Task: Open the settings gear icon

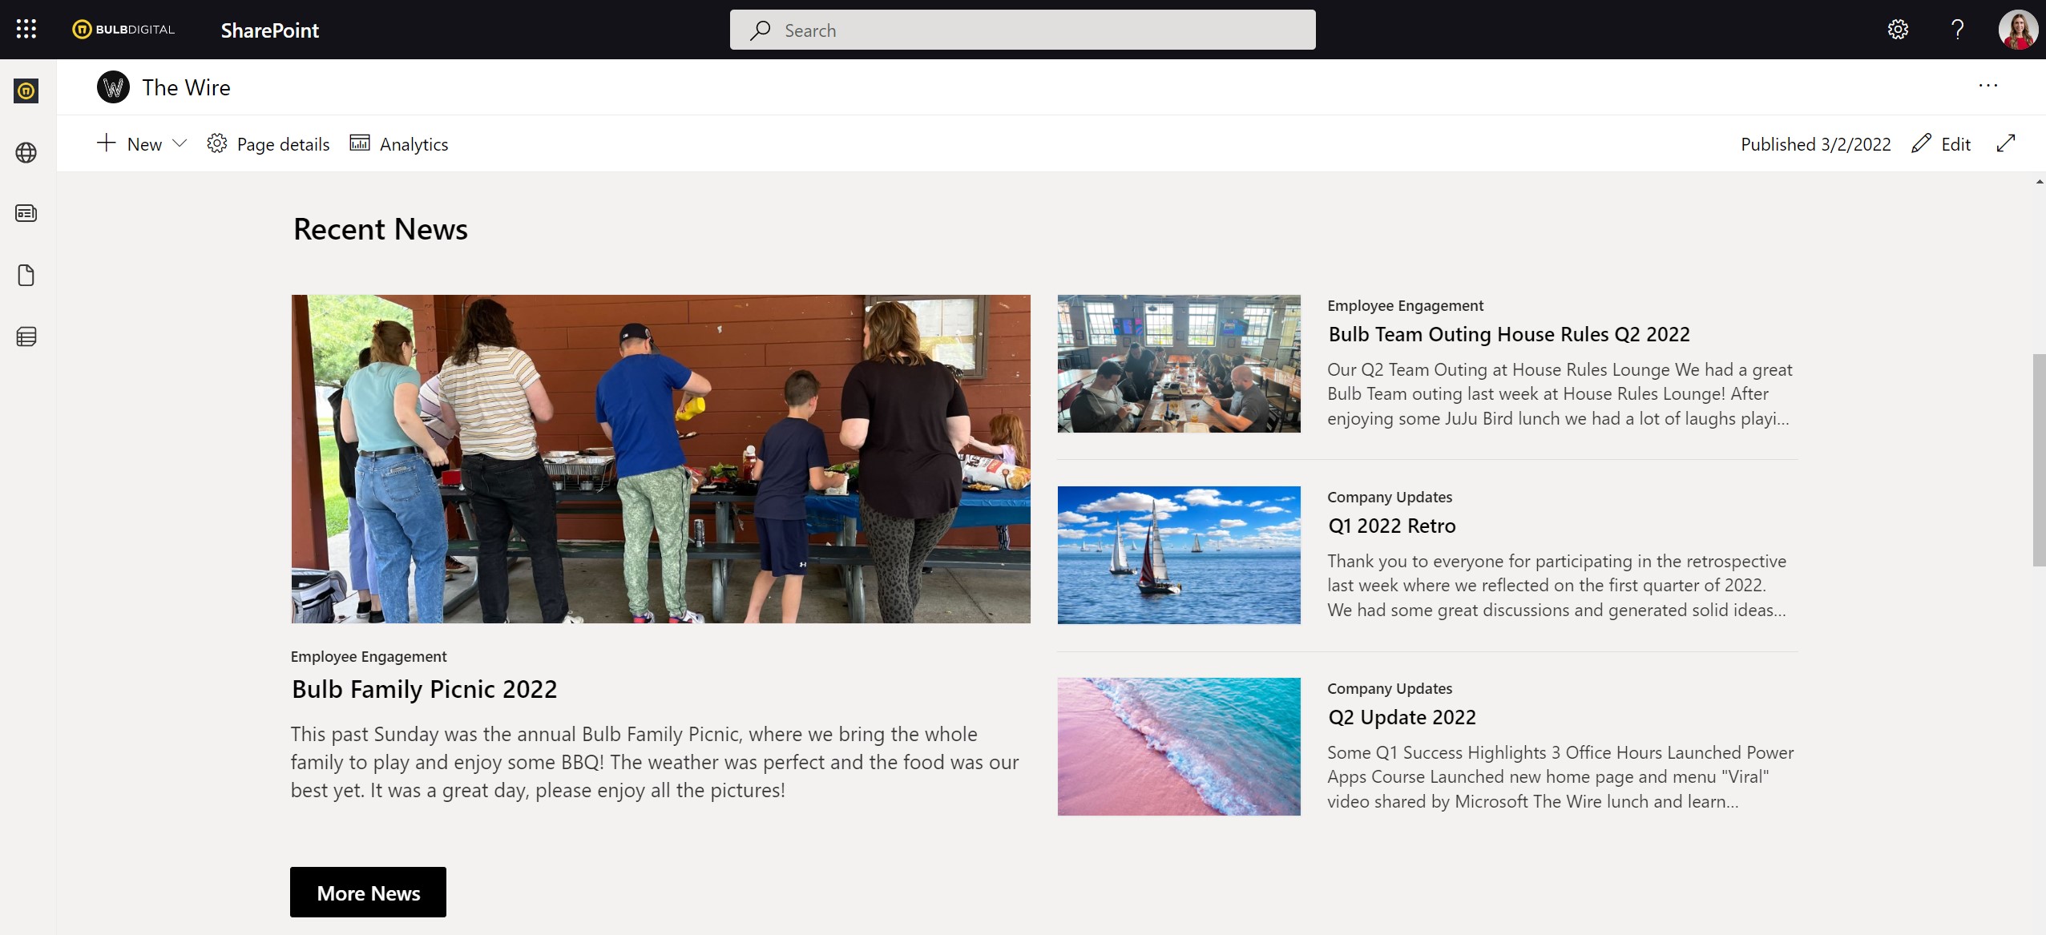Action: coord(1898,30)
